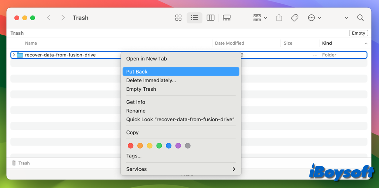
Task: Switch to column view
Action: click(211, 18)
